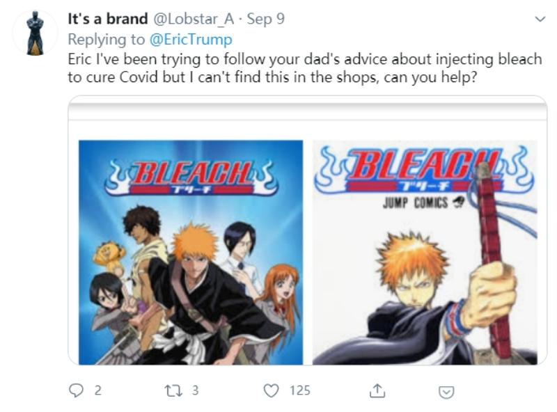This screenshot has width=557, height=412.
Task: Click the JUMP COMICS label on cover
Action: click(x=415, y=203)
